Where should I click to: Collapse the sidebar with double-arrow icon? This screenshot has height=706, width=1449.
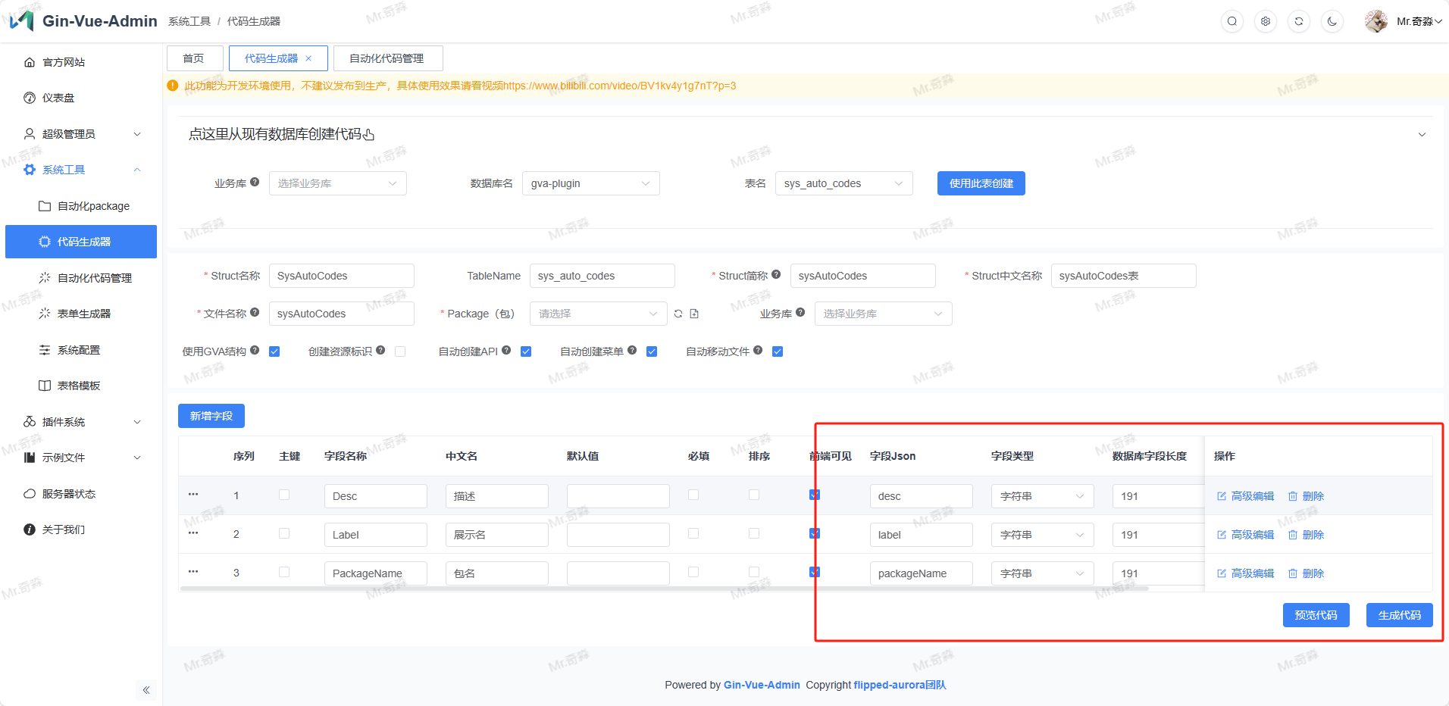146,690
